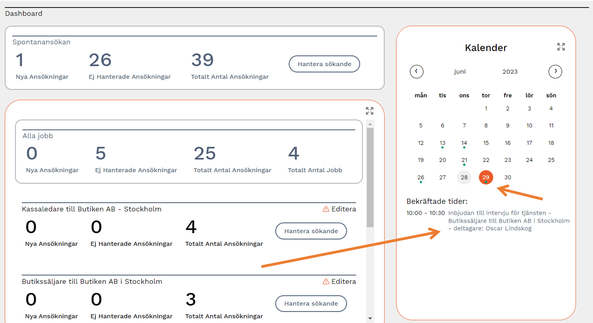This screenshot has height=323, width=593.
Task: Click the job list vertical scrollbar thumb
Action: [370, 178]
